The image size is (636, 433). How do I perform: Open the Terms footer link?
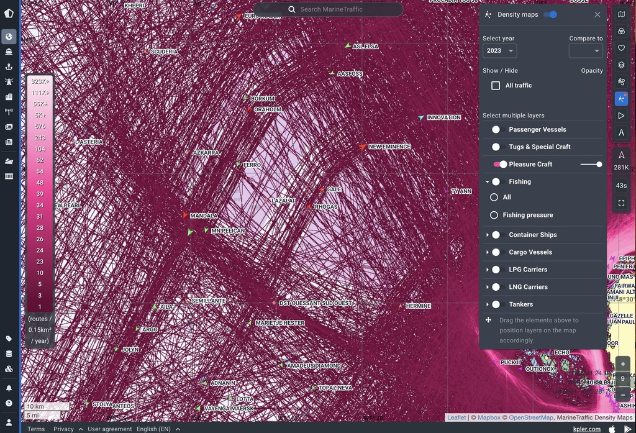[36, 429]
